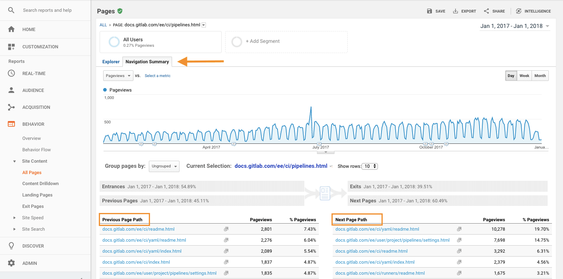Viewport: 563px width, 279px height.
Task: Switch the chart to Month granularity
Action: point(540,75)
